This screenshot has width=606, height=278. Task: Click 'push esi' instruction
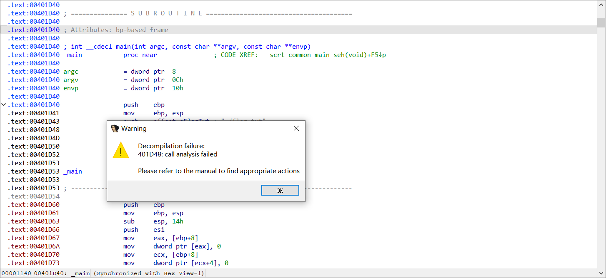tap(144, 230)
